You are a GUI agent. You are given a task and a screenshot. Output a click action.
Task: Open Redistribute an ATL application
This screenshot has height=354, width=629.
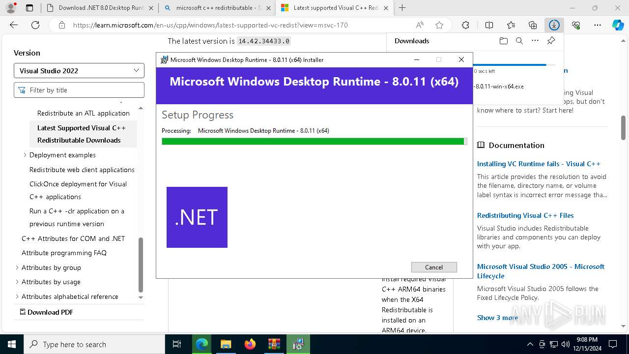point(84,113)
